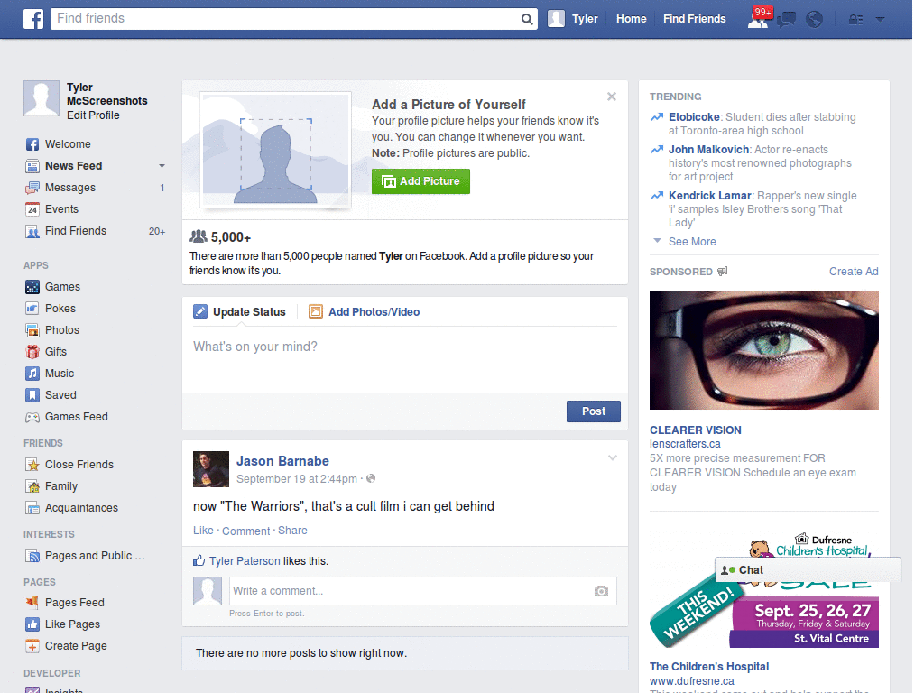Click Edit Profile link
Screen dimensions: 924x693
(x=93, y=115)
